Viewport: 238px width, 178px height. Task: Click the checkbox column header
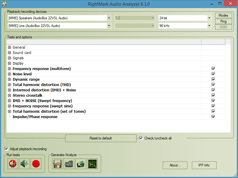(213, 42)
